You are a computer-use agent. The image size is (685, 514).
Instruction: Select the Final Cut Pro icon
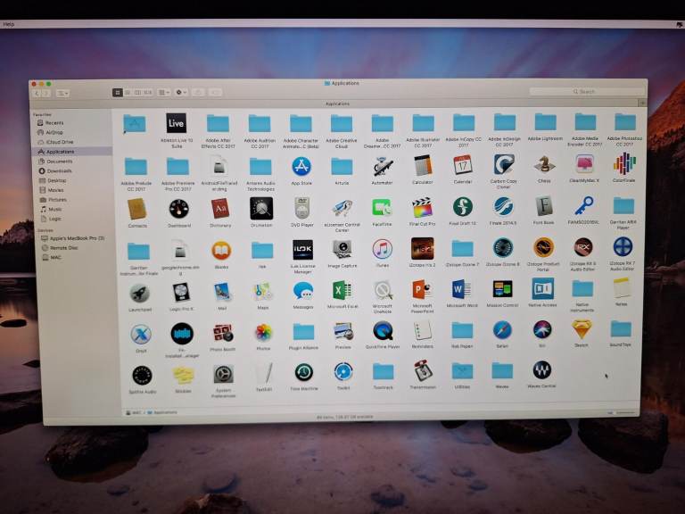coord(423,207)
